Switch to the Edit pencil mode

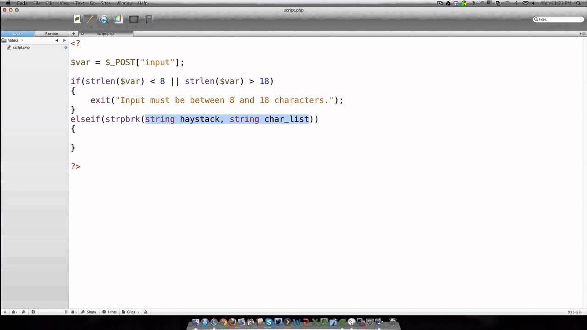coord(90,19)
